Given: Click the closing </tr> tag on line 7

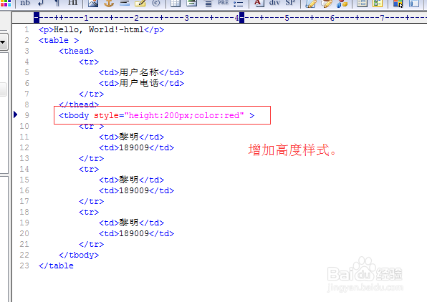Looking at the screenshot, I should pos(91,94).
